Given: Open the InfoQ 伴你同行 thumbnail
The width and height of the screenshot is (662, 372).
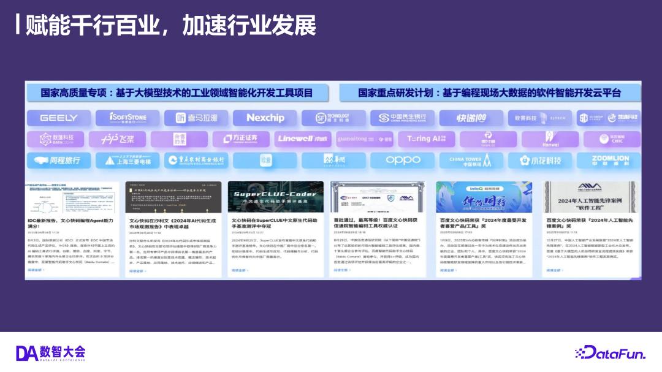Looking at the screenshot, I should click(x=484, y=197).
